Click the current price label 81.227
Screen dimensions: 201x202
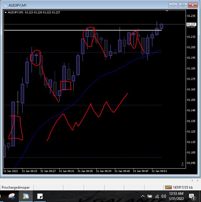pyautogui.click(x=191, y=24)
